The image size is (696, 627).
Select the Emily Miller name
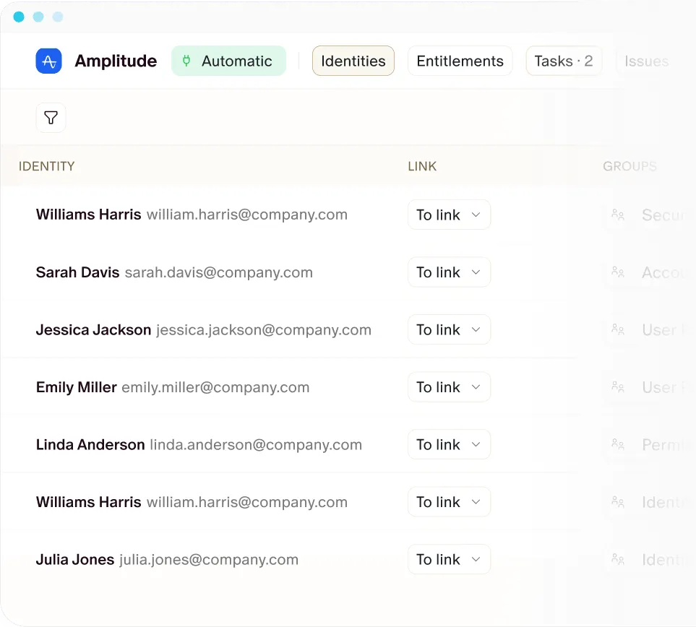click(77, 387)
